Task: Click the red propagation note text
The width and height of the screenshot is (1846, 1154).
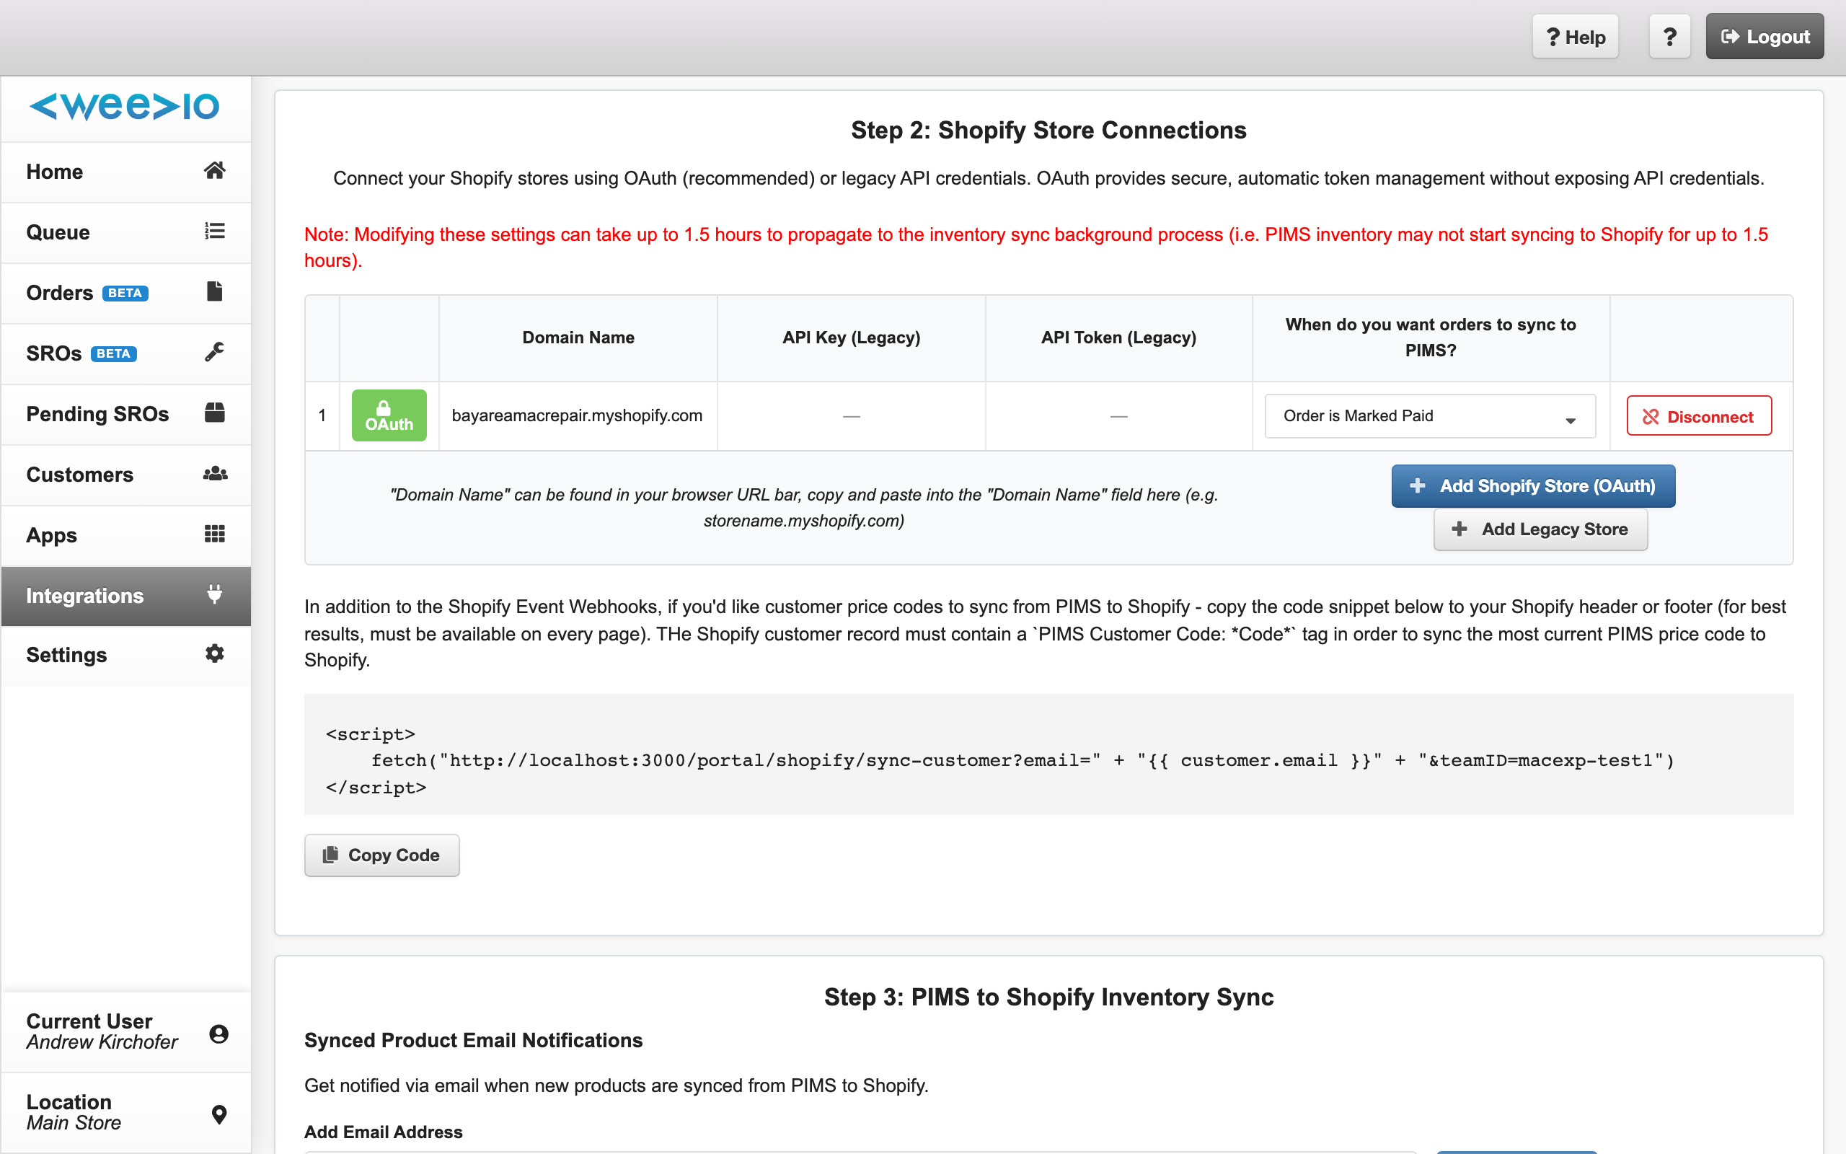Action: tap(1036, 247)
